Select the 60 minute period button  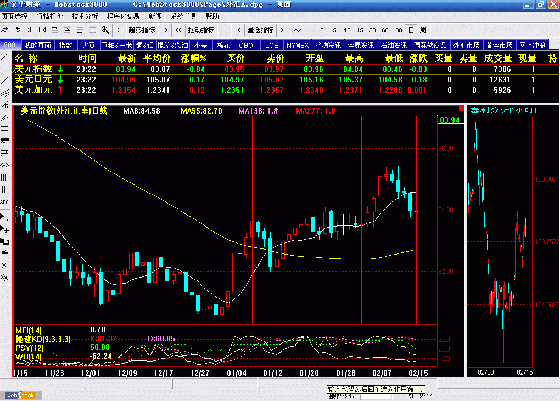pos(385,30)
